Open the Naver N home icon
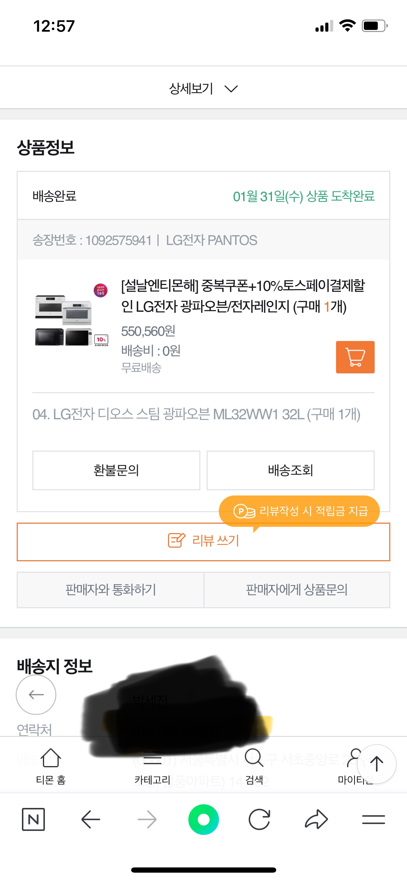The width and height of the screenshot is (407, 881). (33, 819)
